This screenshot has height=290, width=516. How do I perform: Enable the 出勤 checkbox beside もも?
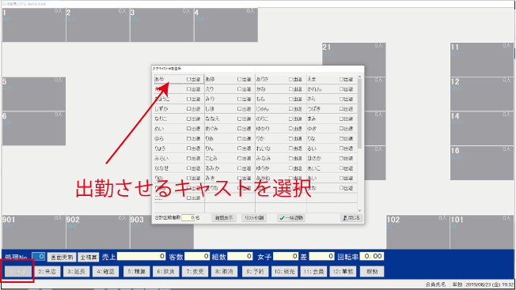pyautogui.click(x=291, y=100)
